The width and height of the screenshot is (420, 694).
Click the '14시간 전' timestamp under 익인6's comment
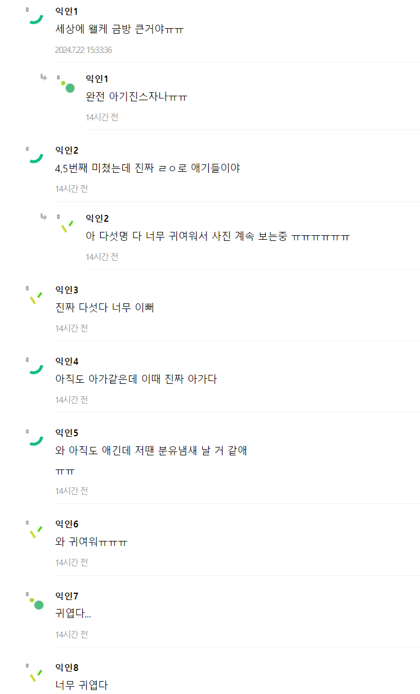72,562
